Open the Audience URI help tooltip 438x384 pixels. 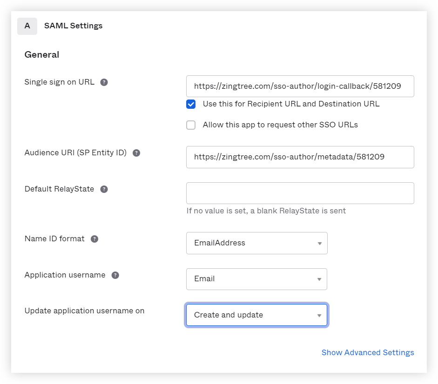(x=136, y=152)
